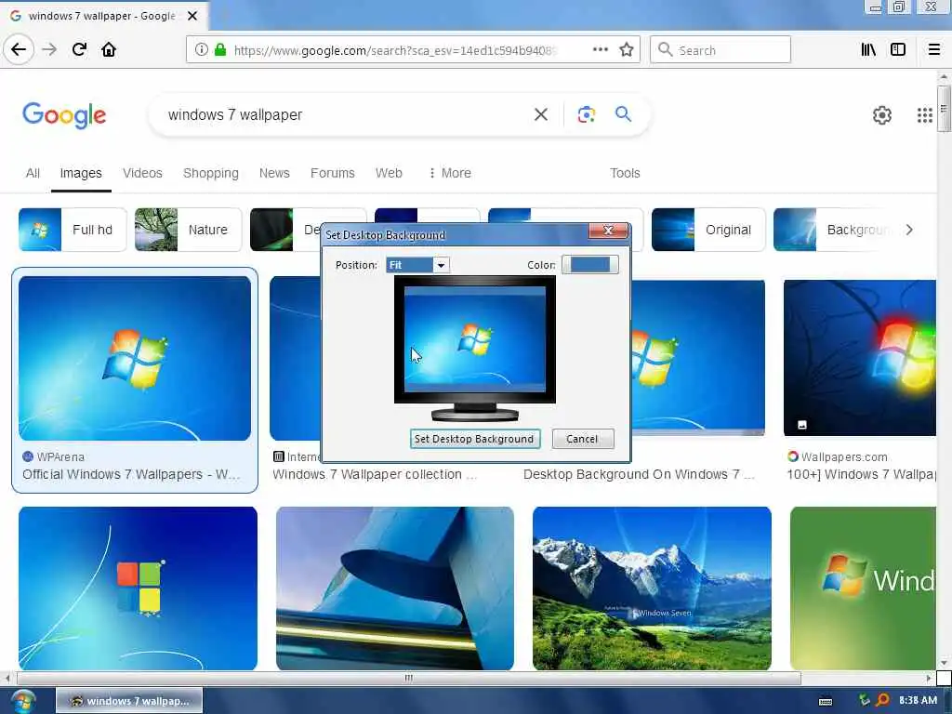Open the Position dropdown showing Fit
952x714 pixels.
pyautogui.click(x=417, y=265)
